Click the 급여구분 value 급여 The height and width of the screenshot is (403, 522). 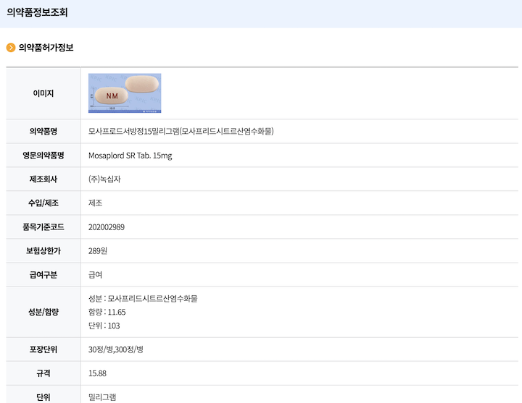click(x=96, y=275)
